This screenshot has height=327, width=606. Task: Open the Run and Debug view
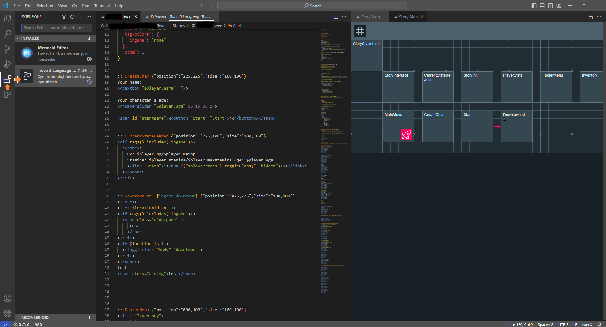pos(8,64)
